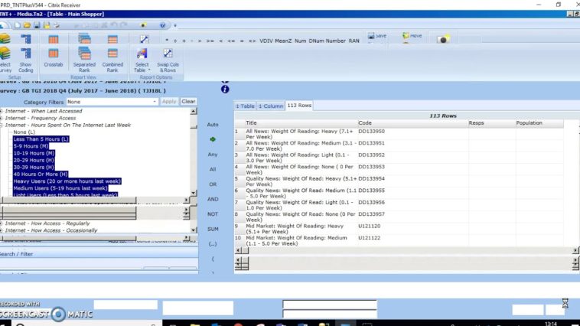Click the Clear filter button
Image resolution: width=580 pixels, height=326 pixels.
pos(188,102)
